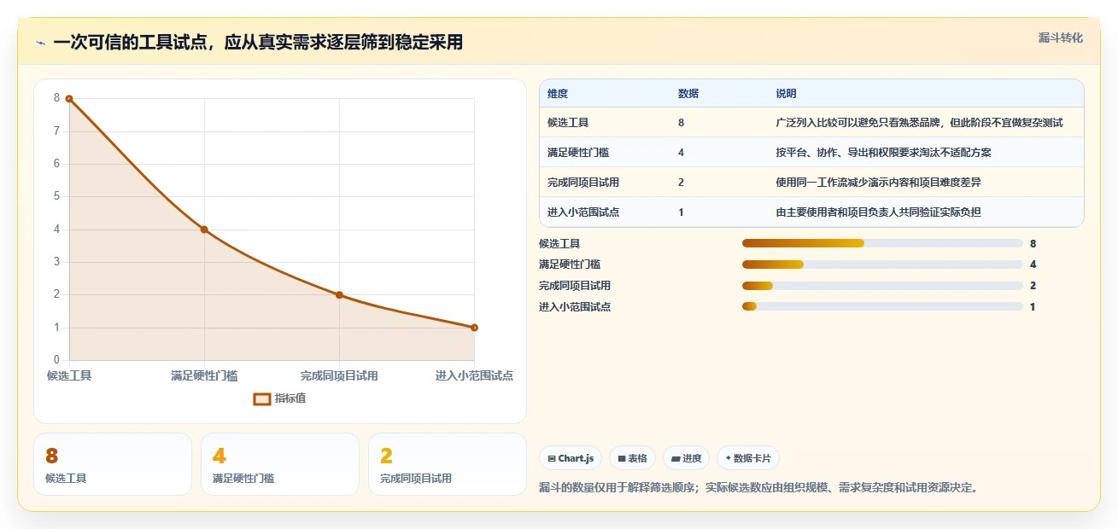Open the stat card showing 8 候选工具
This screenshot has width=1118, height=529.
click(113, 464)
